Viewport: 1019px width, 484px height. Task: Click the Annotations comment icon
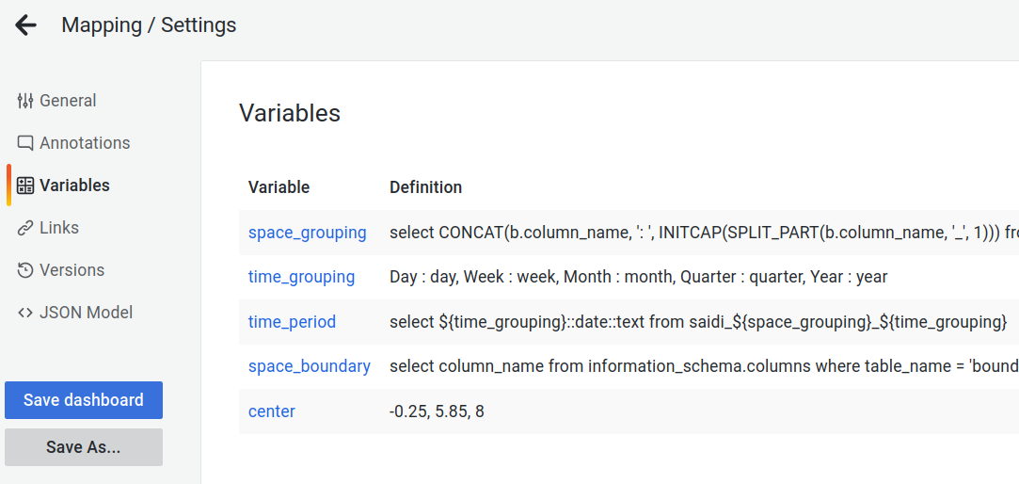(x=25, y=143)
